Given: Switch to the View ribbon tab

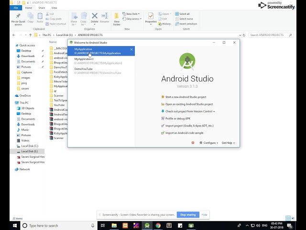Looking at the screenshot, I should (54, 8).
